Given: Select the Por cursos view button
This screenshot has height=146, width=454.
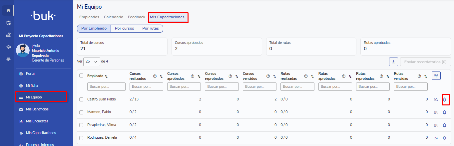Looking at the screenshot, I should (x=124, y=29).
